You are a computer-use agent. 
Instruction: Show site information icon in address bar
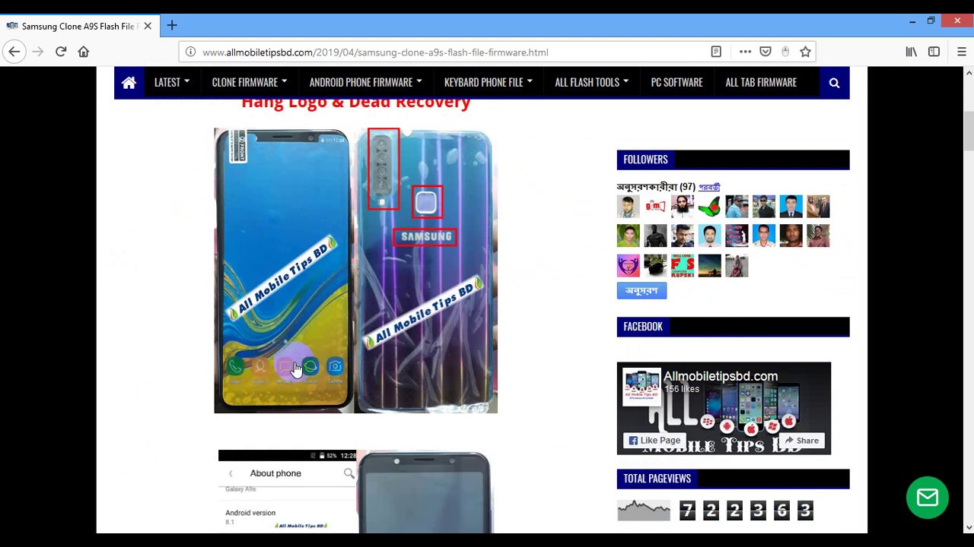click(190, 52)
